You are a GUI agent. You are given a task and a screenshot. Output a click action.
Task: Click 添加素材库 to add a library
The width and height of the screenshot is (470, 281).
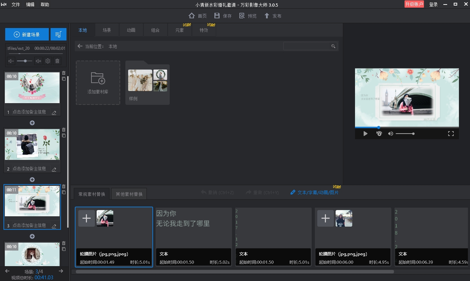98,83
